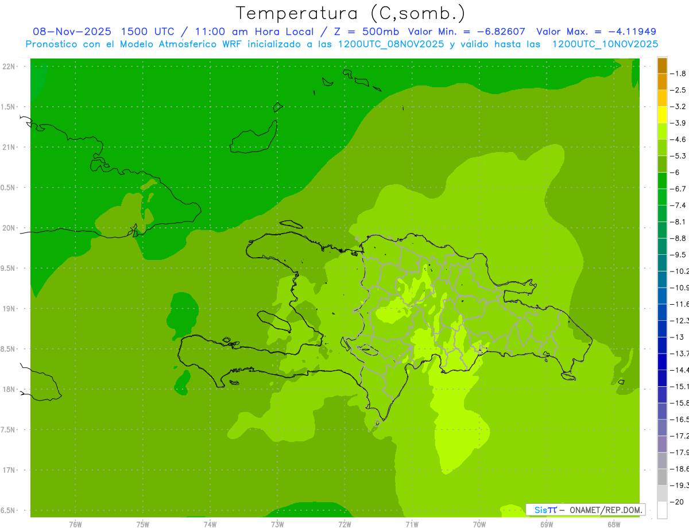Click the longitude label "68W"
The image size is (689, 532).
(x=613, y=525)
